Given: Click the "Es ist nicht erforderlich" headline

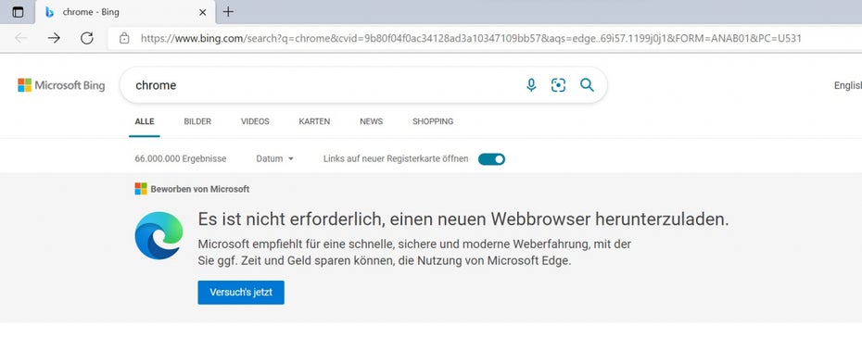Looking at the screenshot, I should (463, 219).
